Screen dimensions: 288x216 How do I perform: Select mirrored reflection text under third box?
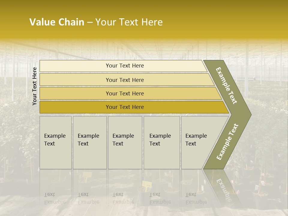123,198
